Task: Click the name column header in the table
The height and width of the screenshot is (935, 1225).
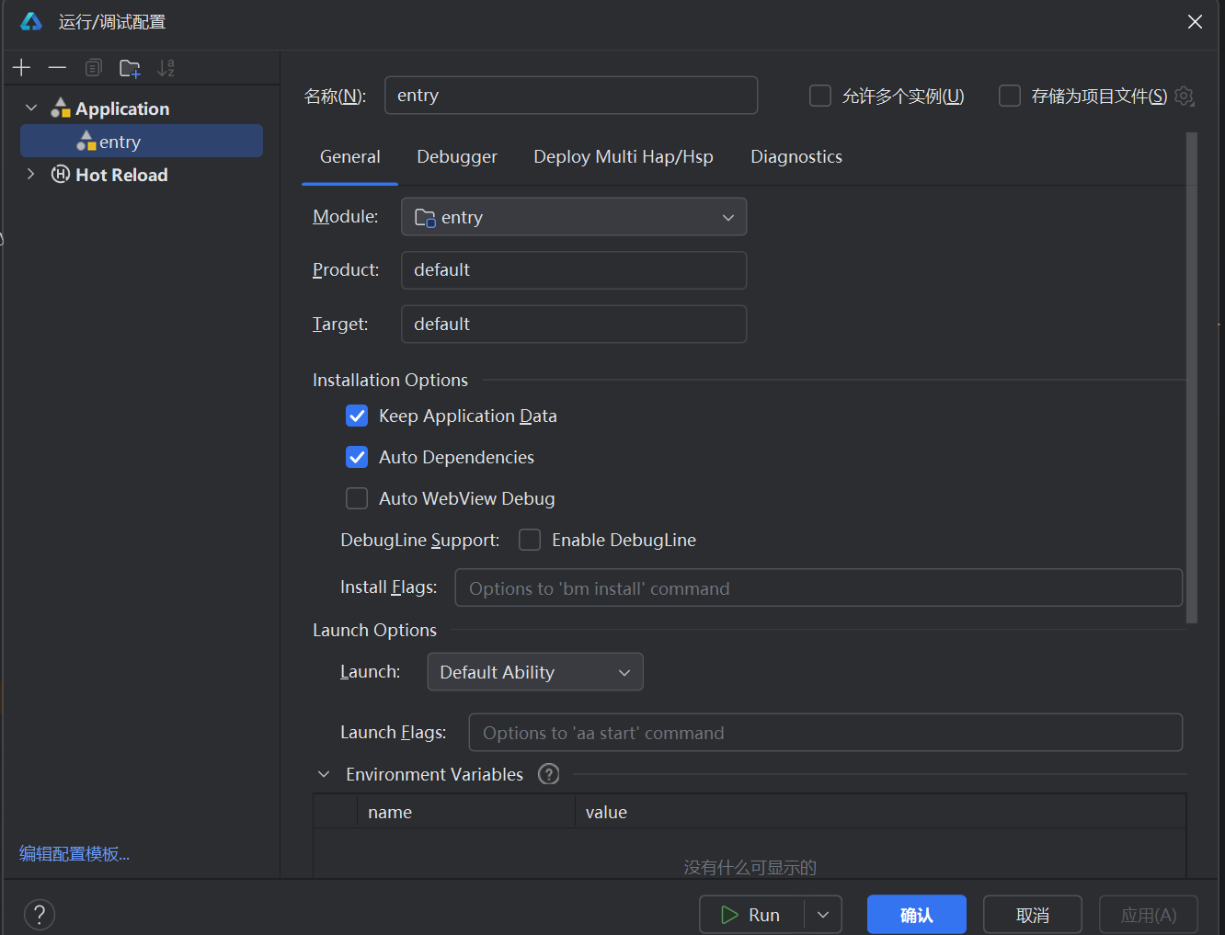Action: click(465, 812)
